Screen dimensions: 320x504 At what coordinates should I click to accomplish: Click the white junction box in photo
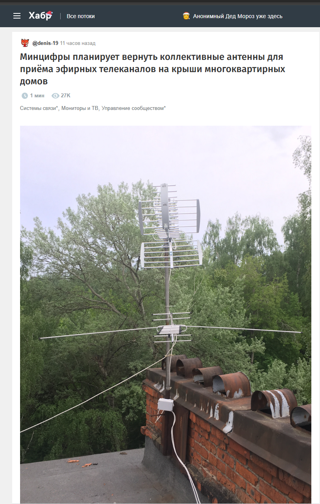pos(166,404)
